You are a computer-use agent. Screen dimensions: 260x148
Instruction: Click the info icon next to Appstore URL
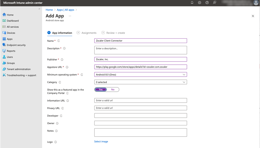[67, 67]
